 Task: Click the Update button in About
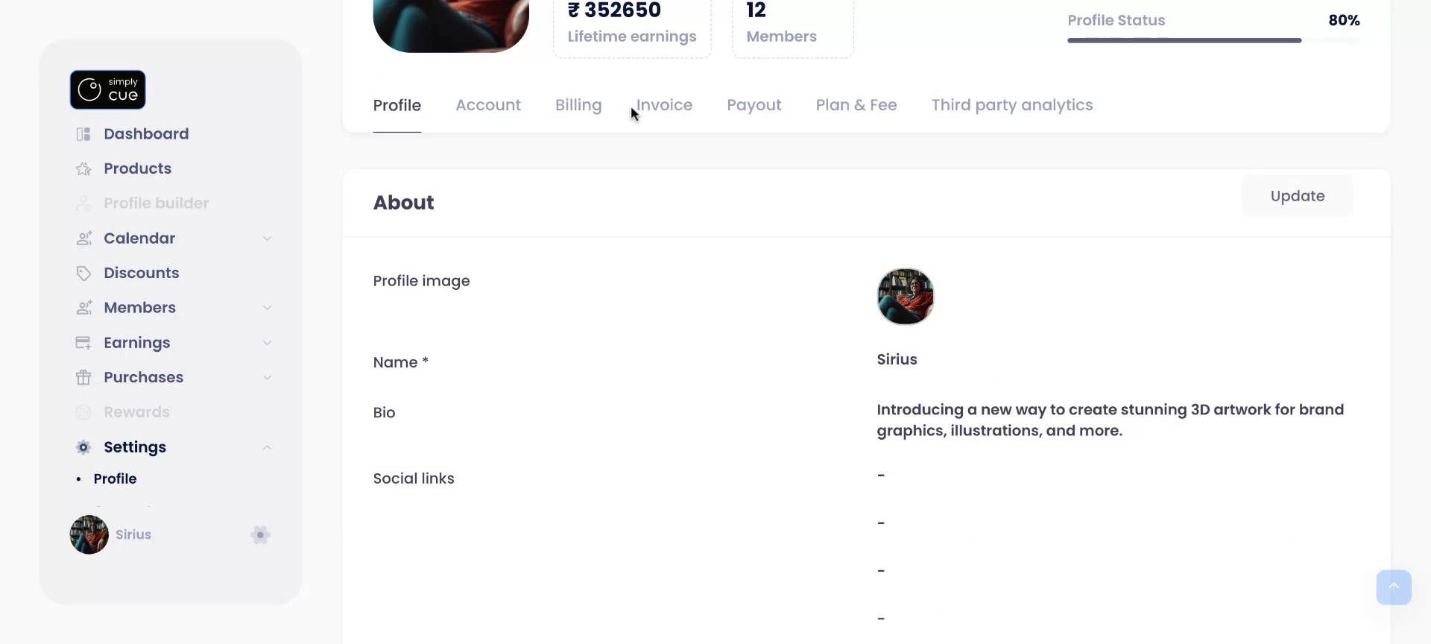pos(1297,196)
